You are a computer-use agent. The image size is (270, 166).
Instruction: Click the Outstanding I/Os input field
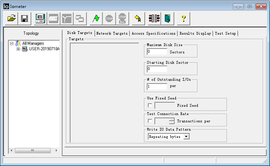pos(157,87)
